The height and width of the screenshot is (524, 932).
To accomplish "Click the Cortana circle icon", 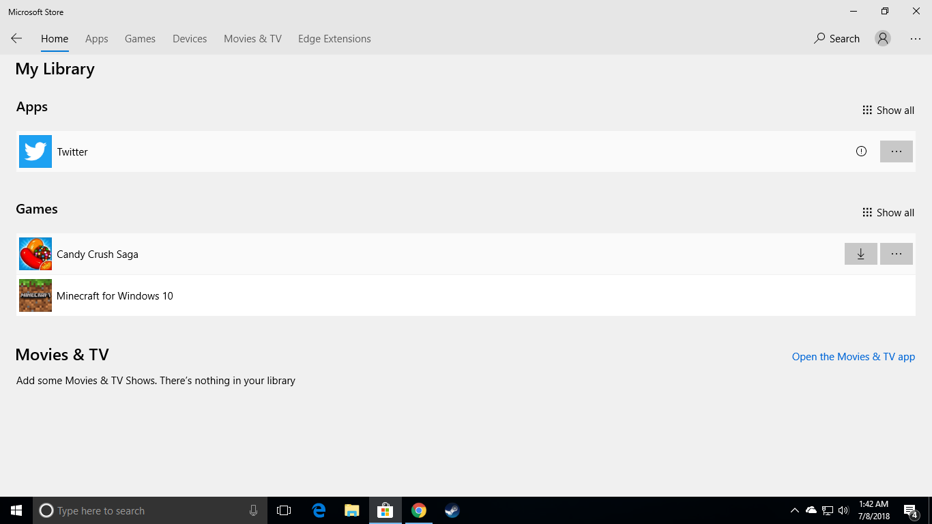I will click(46, 510).
